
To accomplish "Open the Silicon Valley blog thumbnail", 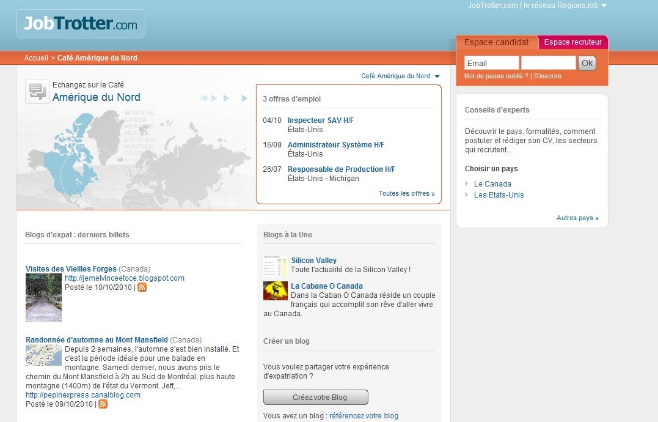I will click(276, 265).
